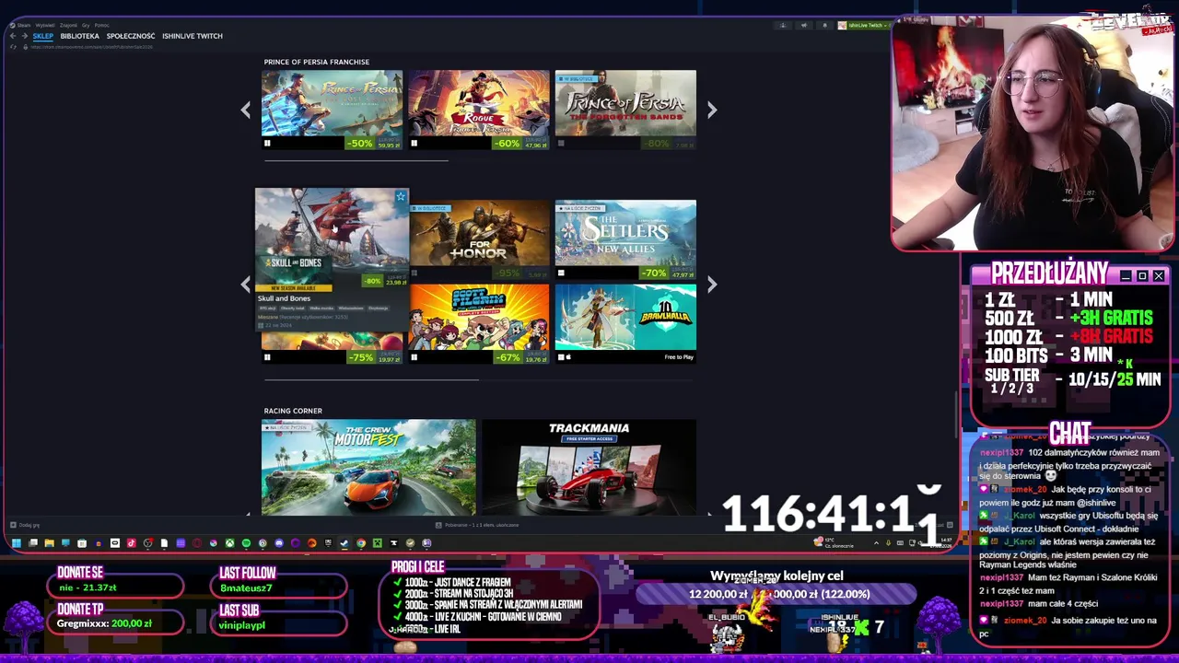Click the RACING CORNER section heading
The height and width of the screenshot is (663, 1179).
tap(293, 411)
